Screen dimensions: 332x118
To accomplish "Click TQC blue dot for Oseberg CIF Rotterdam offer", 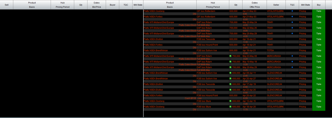I will click(292, 11).
